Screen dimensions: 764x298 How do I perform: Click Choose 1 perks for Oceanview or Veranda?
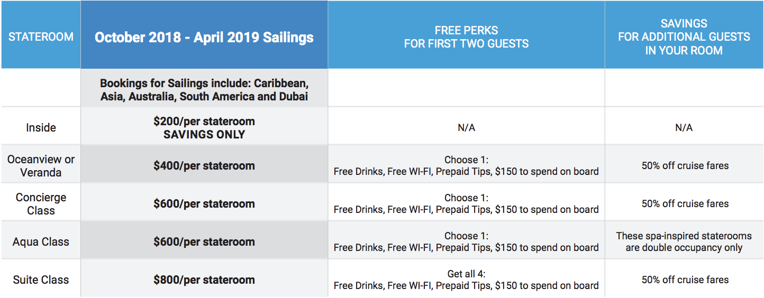click(x=466, y=165)
